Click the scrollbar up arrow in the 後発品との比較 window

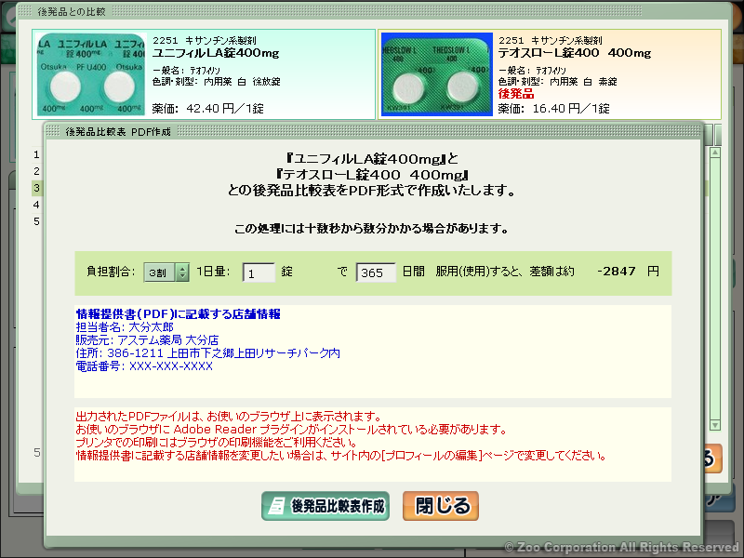(715, 153)
